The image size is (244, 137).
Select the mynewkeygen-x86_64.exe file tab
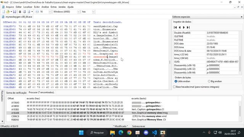pos(17,17)
